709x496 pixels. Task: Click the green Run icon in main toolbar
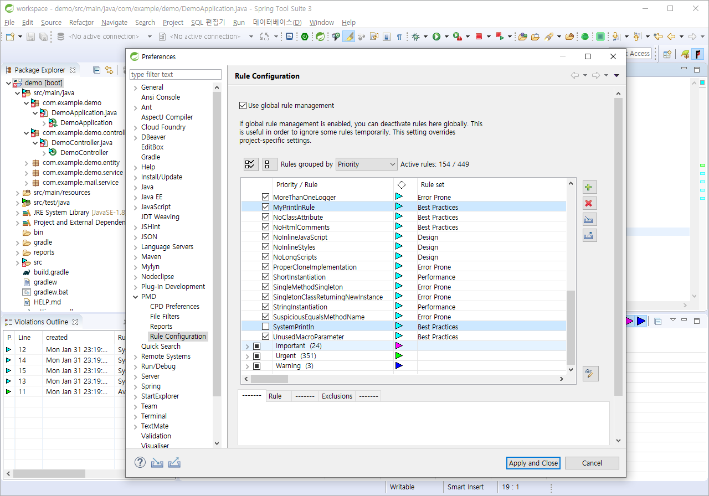436,37
